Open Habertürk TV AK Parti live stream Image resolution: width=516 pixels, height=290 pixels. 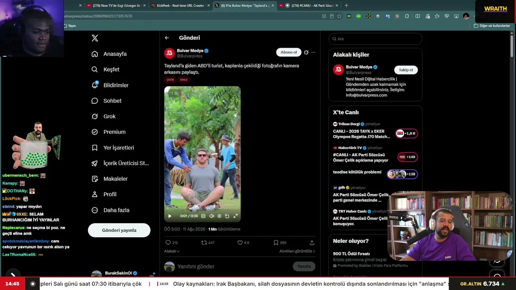pyautogui.click(x=375, y=155)
